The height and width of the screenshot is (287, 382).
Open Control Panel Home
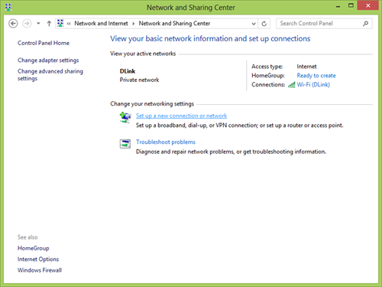pos(44,43)
